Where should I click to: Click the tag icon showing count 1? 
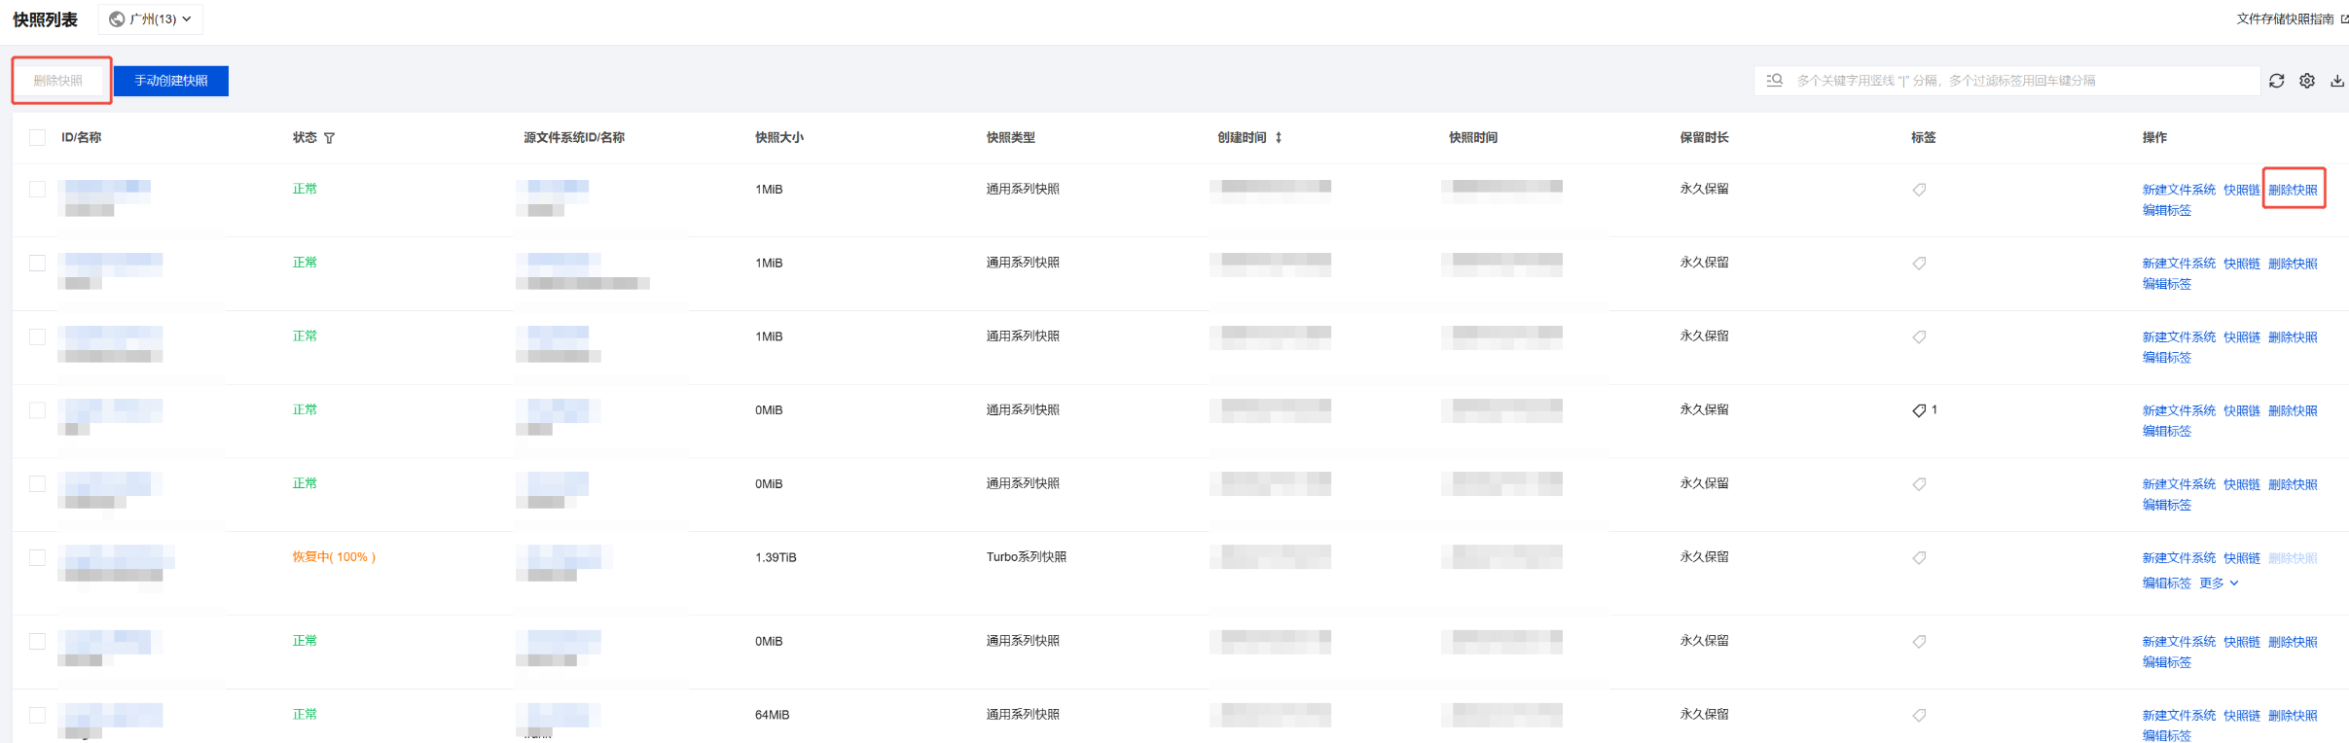pos(1919,410)
